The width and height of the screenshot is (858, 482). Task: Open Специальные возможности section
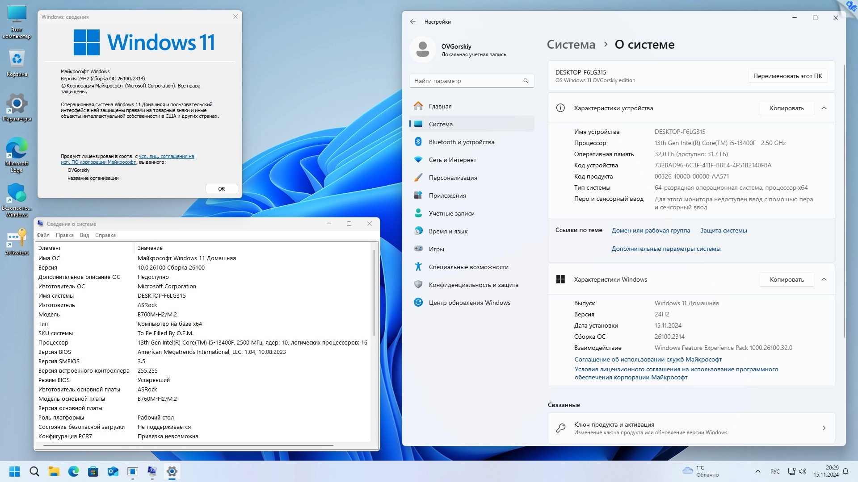[x=468, y=267]
